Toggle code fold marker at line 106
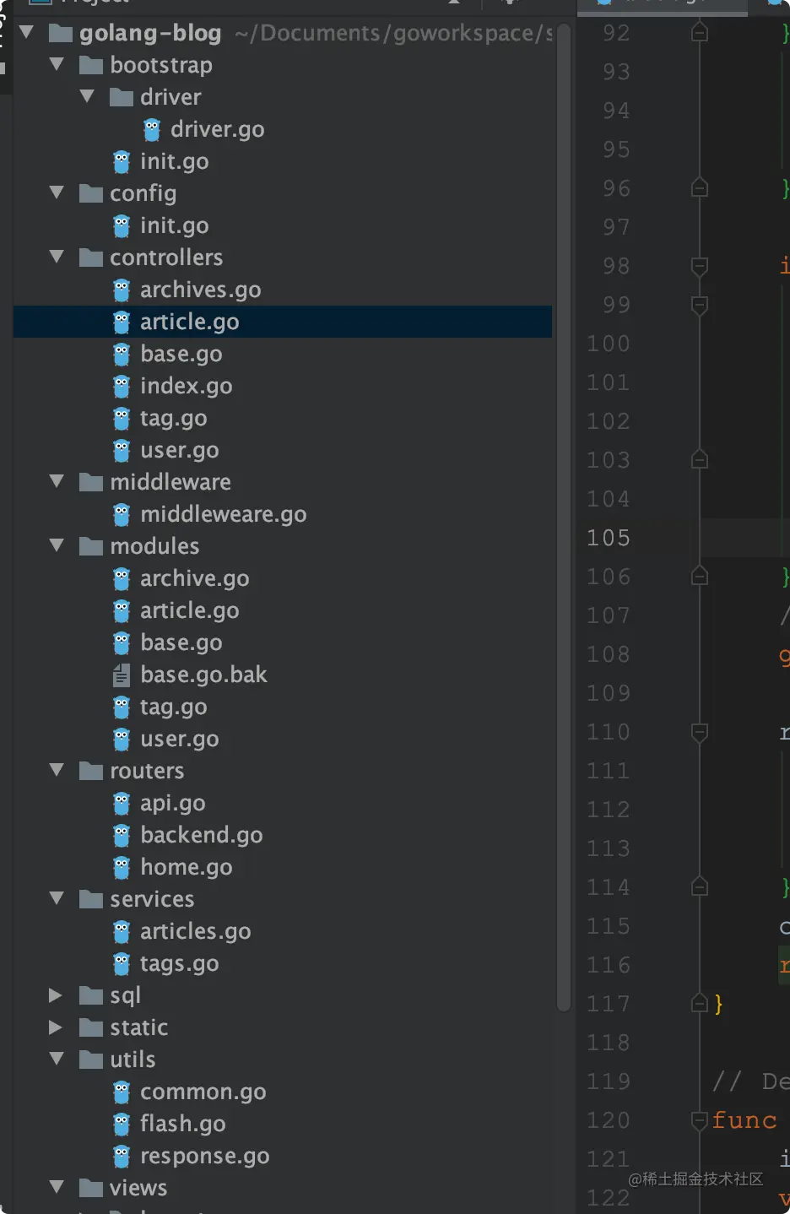The image size is (790, 1214). coord(700,577)
